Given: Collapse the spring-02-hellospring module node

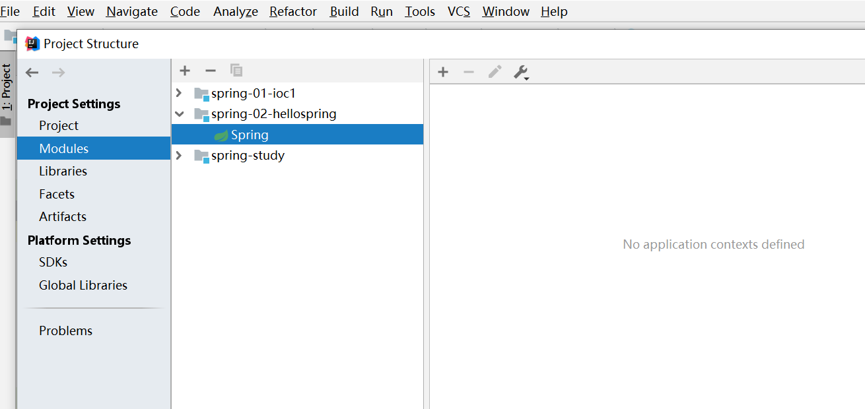Looking at the screenshot, I should [179, 114].
